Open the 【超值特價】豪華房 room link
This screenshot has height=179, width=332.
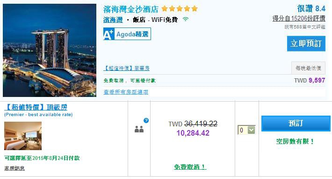(x=126, y=68)
